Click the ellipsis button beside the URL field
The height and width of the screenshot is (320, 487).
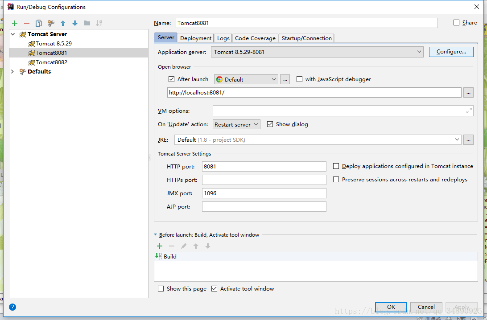(468, 93)
